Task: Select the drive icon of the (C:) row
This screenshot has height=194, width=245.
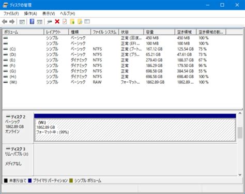Action: coord(6,49)
